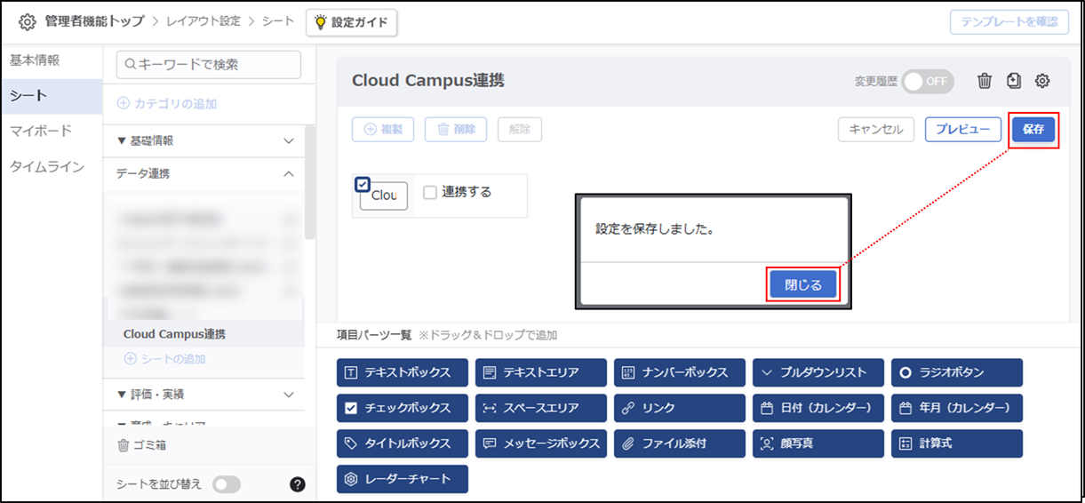Click the 管理者機能トップ breadcrumb
The width and height of the screenshot is (1085, 503).
click(x=95, y=21)
